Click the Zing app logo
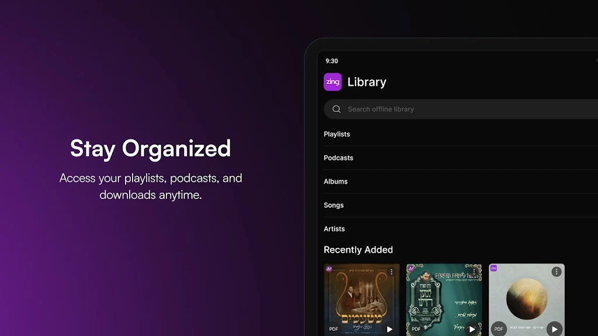Image resolution: width=598 pixels, height=336 pixels. click(x=332, y=82)
